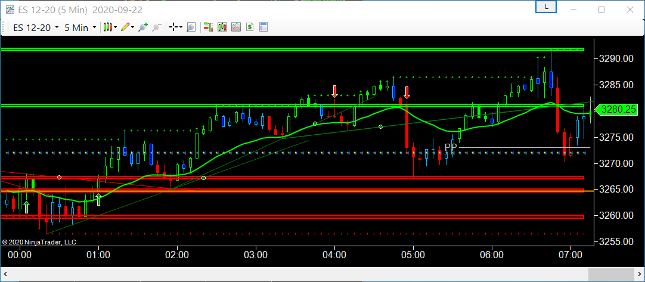
Task: Open the 5 Min interval selector
Action: point(80,27)
